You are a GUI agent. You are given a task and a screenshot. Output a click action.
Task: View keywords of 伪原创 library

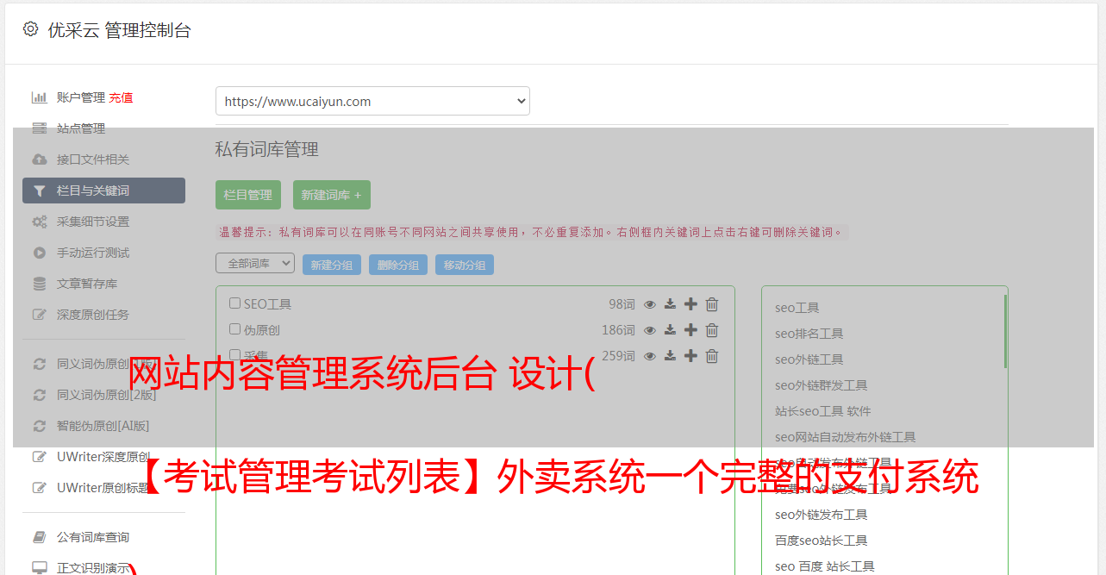(x=650, y=330)
